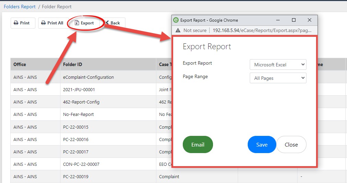Image resolution: width=347 pixels, height=183 pixels.
Task: Select the CON-PC-22-00007 folder cell
Action: (108, 164)
